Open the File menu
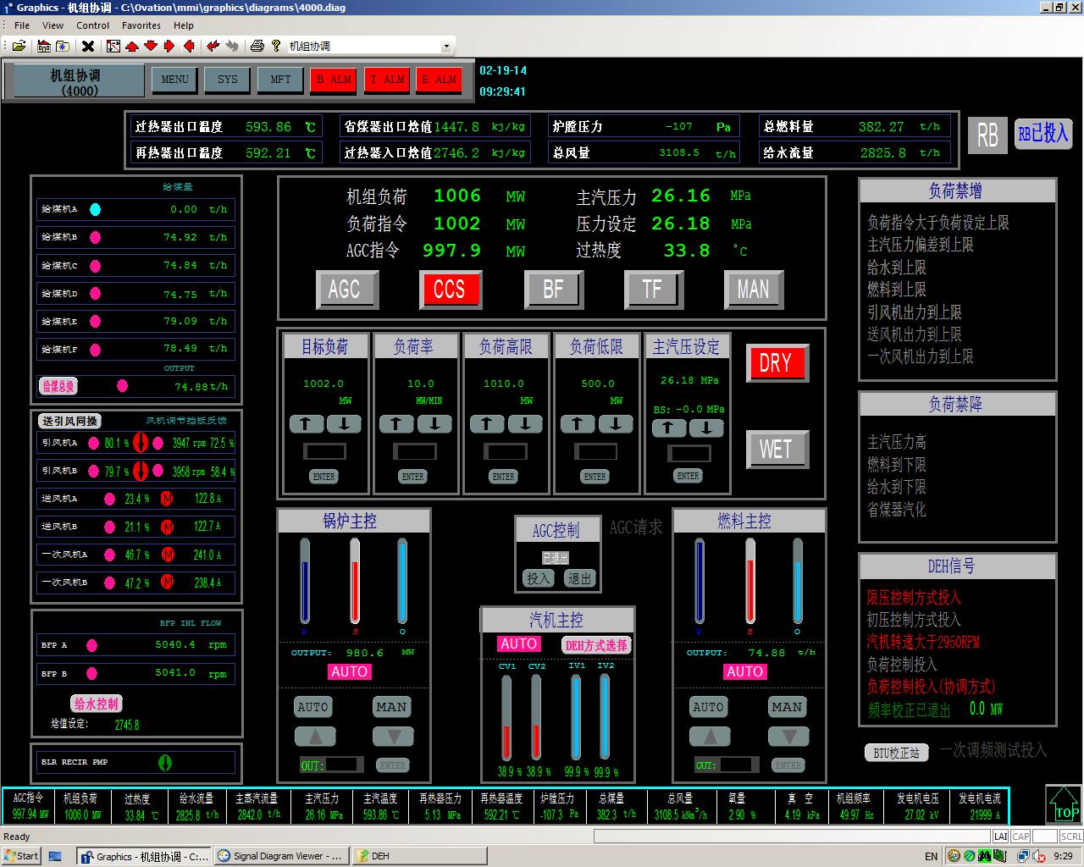 pos(22,25)
